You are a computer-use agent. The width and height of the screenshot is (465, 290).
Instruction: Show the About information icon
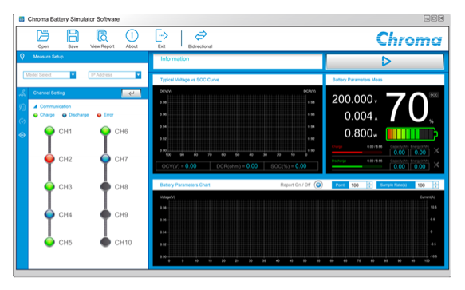coord(132,36)
